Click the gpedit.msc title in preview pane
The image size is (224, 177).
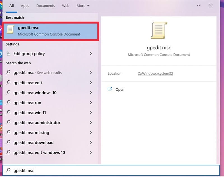(x=159, y=48)
